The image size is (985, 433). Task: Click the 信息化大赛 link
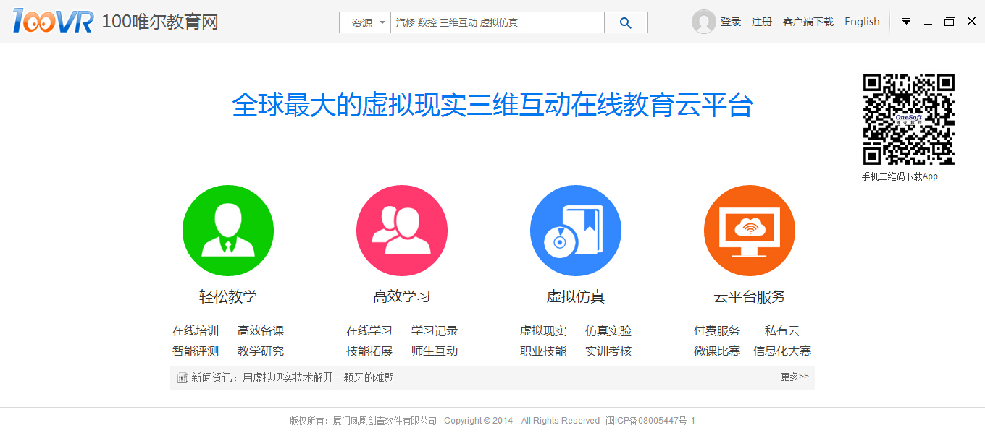tap(782, 351)
